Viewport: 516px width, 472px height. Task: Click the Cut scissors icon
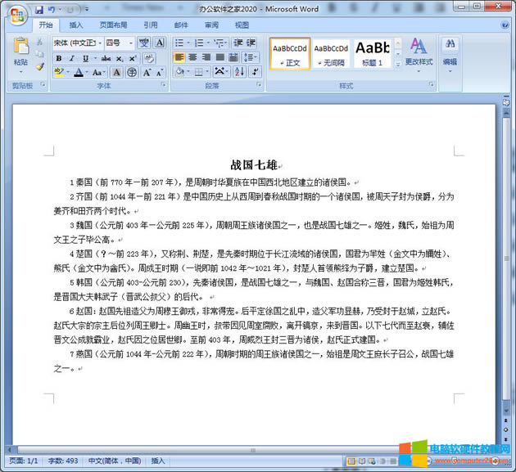[x=39, y=42]
